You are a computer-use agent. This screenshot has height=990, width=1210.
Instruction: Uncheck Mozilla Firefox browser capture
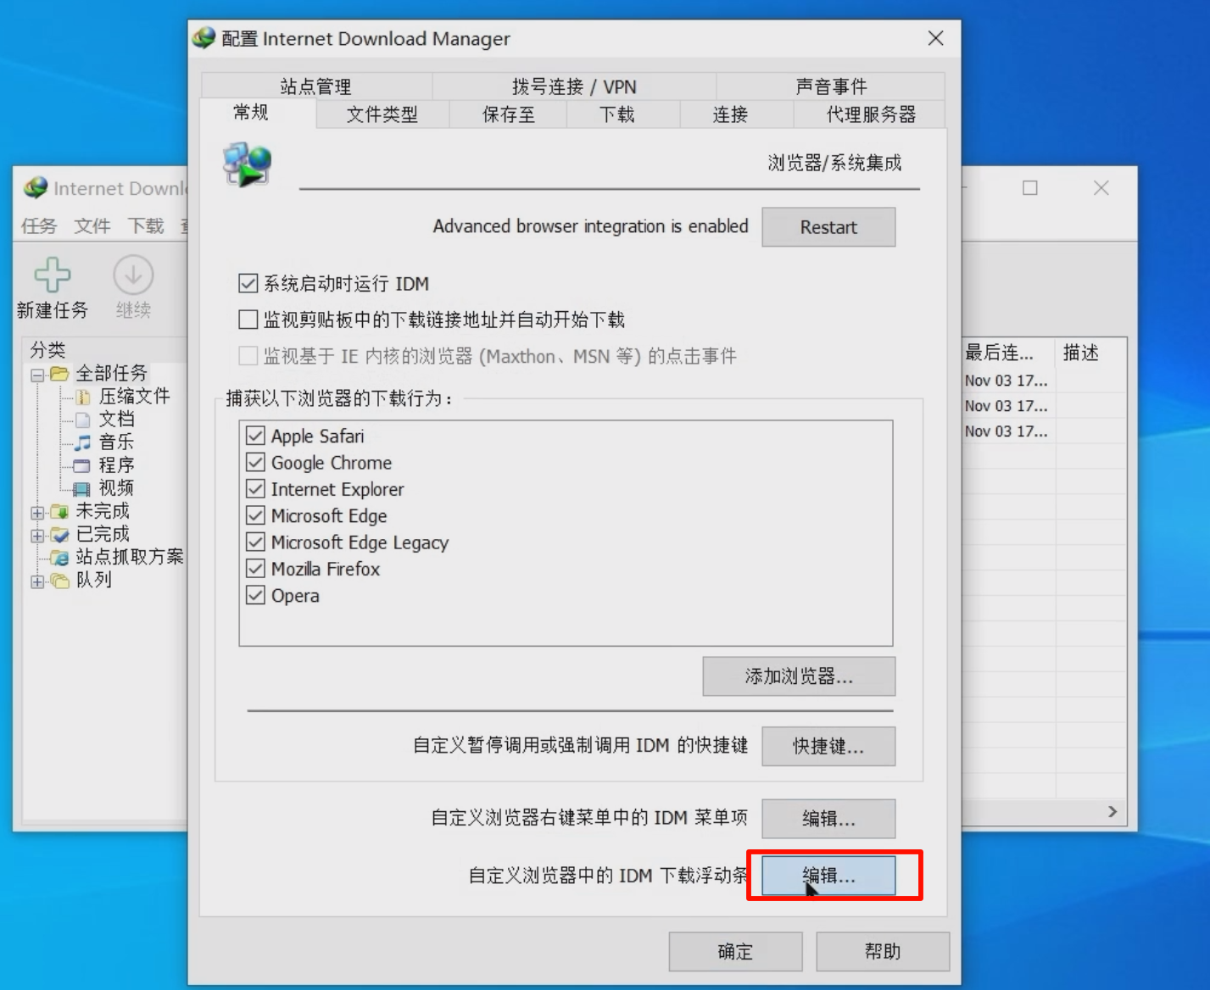[x=255, y=569]
